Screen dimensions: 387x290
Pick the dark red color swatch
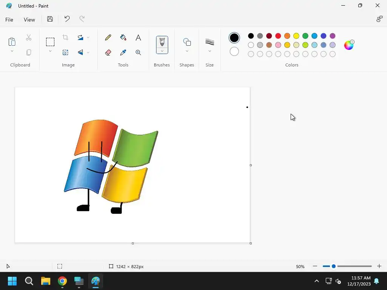pyautogui.click(x=269, y=36)
